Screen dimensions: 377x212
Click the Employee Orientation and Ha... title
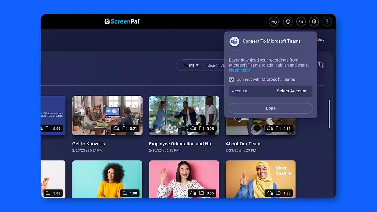182,144
